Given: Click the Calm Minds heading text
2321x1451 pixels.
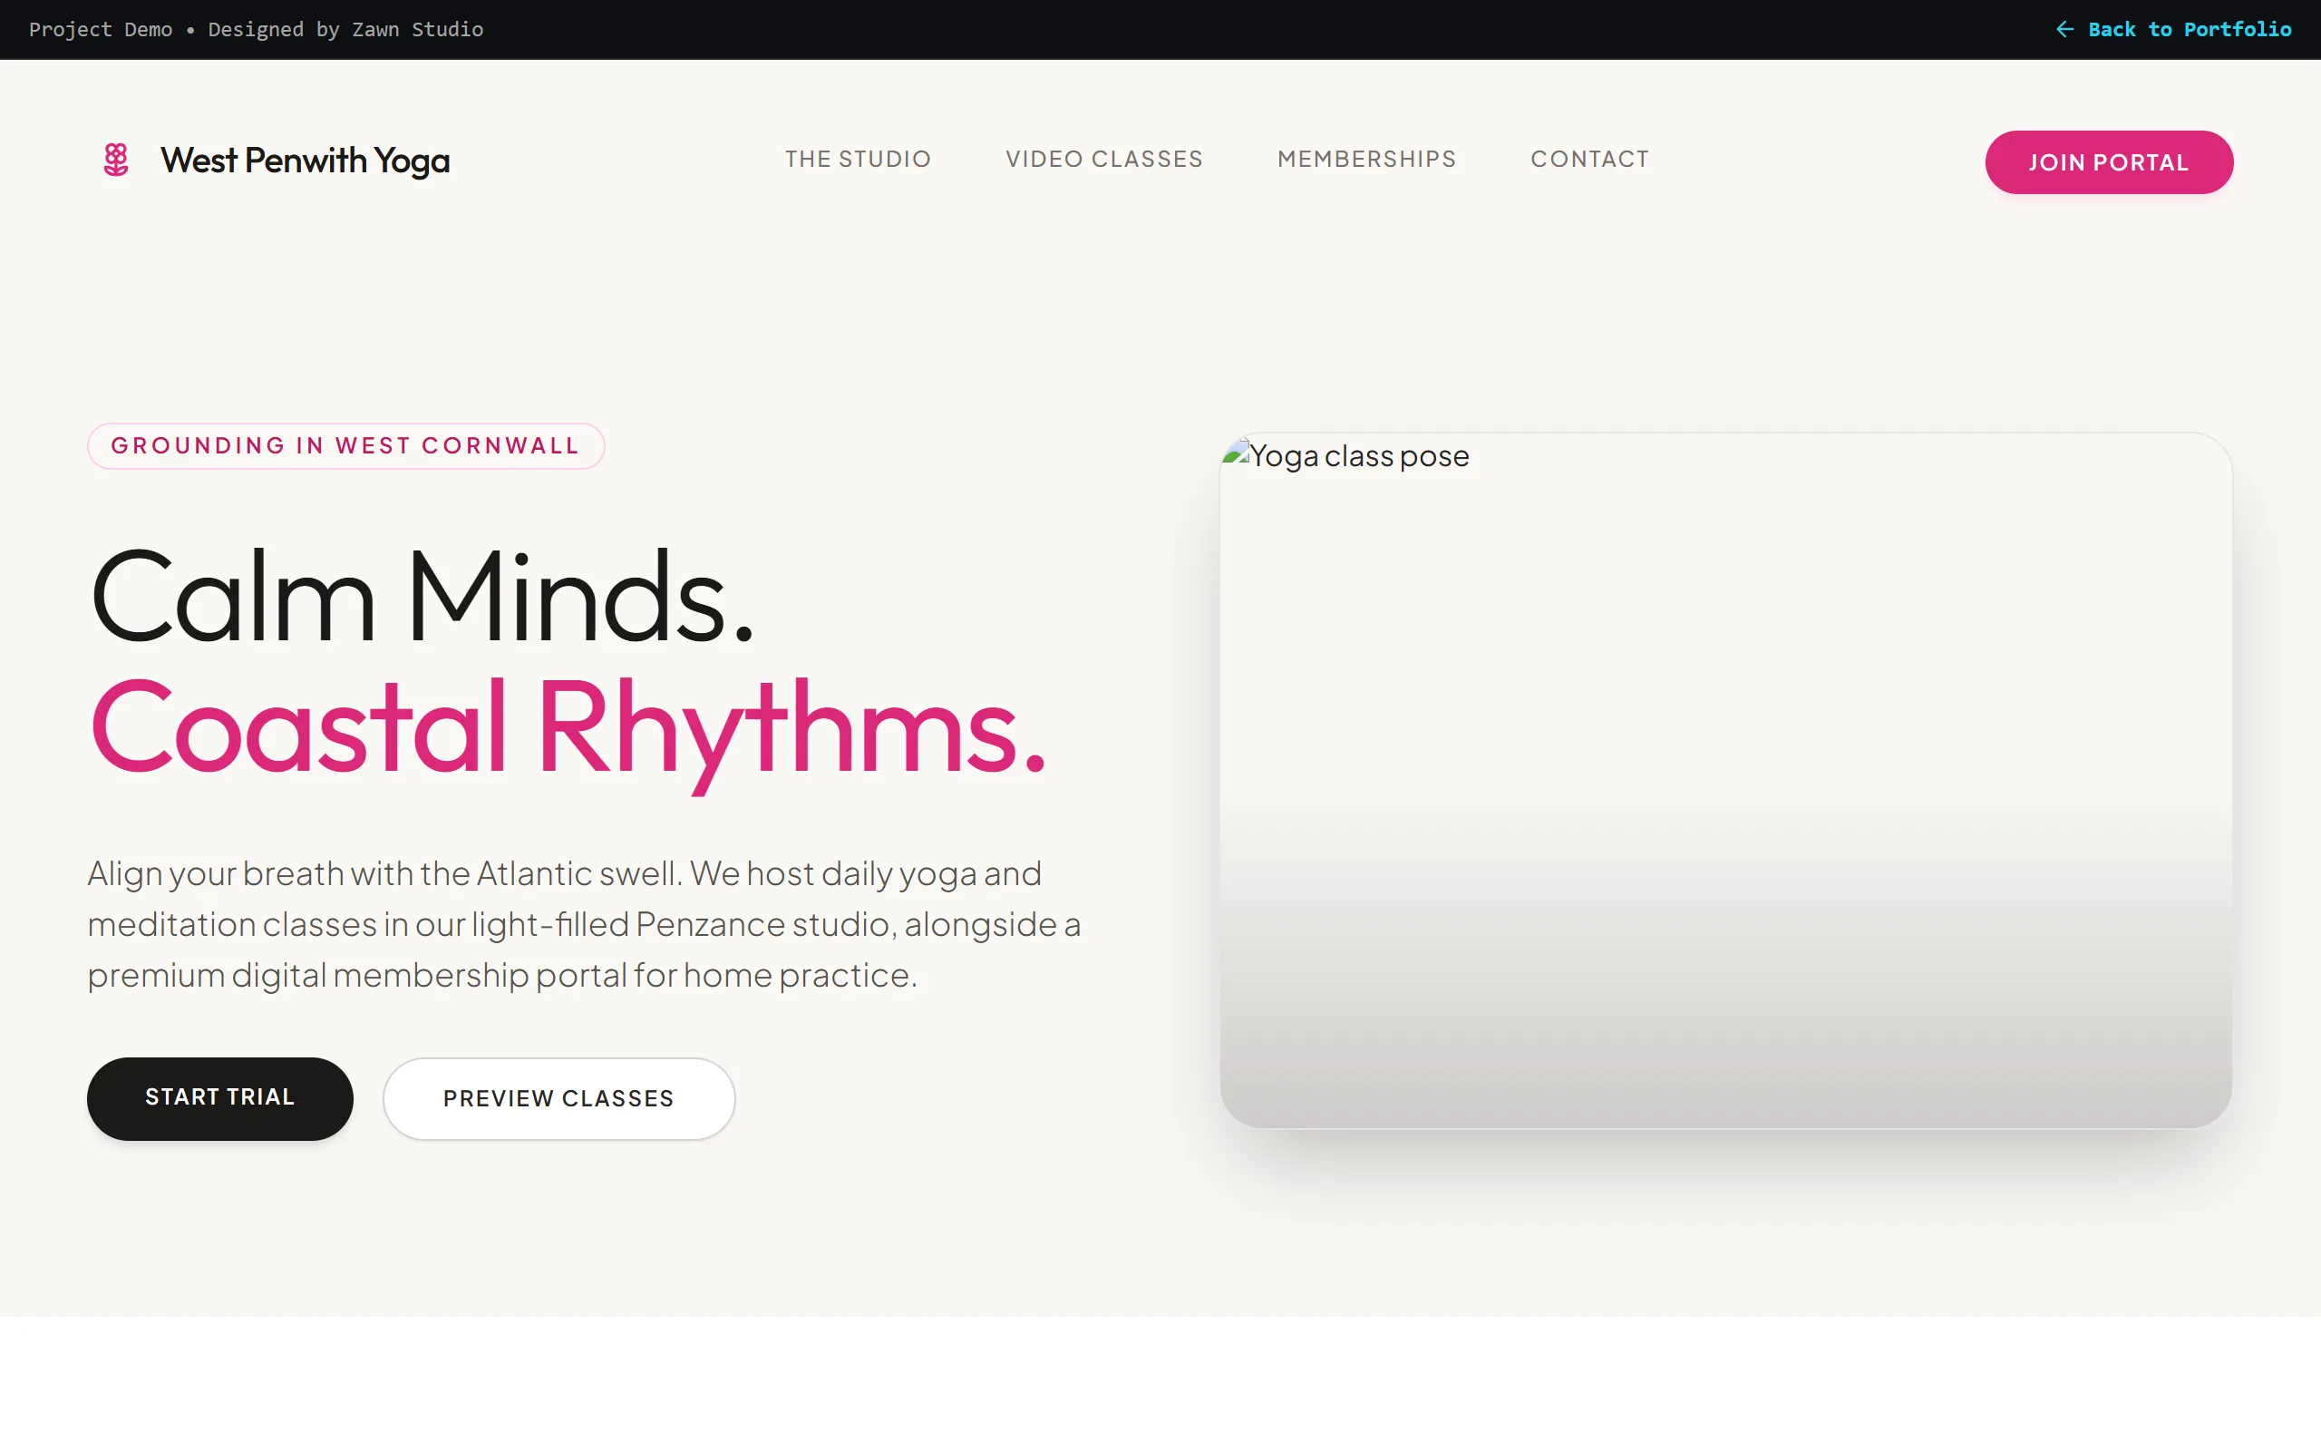Looking at the screenshot, I should point(422,596).
